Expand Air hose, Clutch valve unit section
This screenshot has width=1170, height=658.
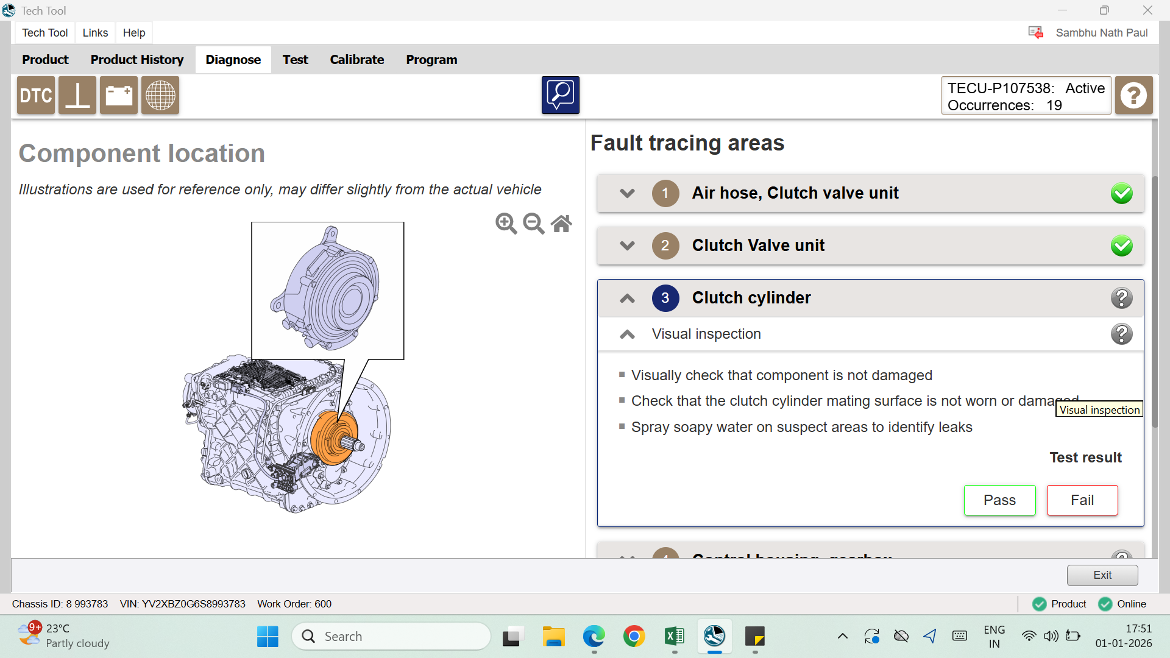627,193
